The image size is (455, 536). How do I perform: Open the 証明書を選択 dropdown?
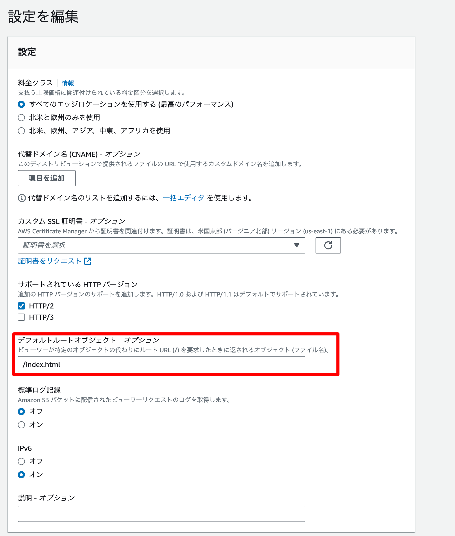162,245
